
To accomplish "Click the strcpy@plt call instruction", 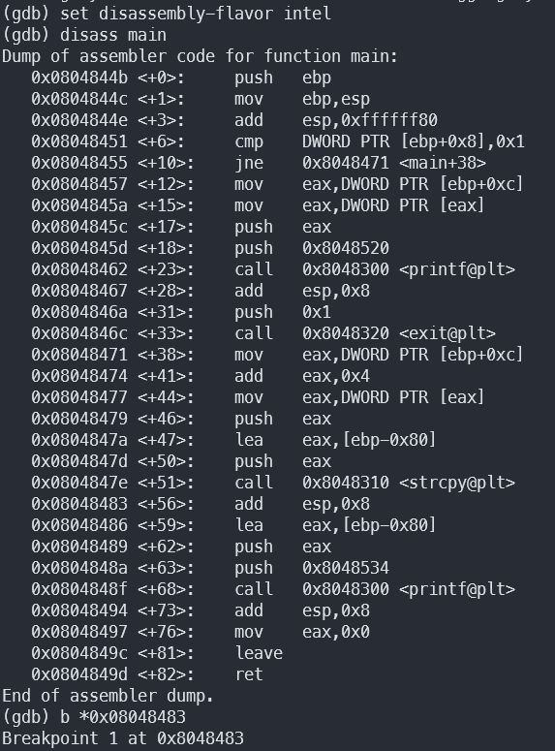I will click(273, 483).
